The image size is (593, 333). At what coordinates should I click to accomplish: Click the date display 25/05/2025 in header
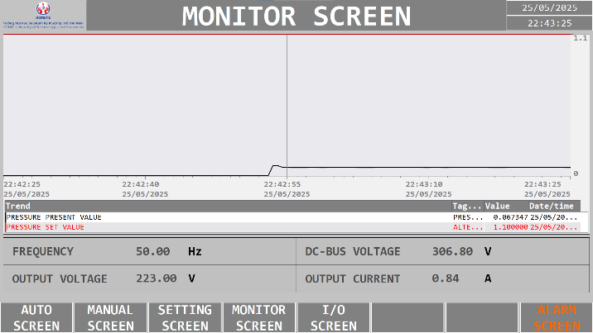pos(549,8)
